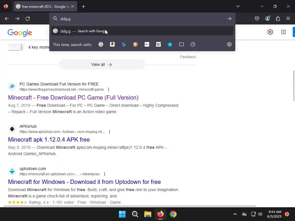Image resolution: width=295 pixels, height=221 pixels.
Task: Click the uptodown.com favicon
Action: point(12,171)
